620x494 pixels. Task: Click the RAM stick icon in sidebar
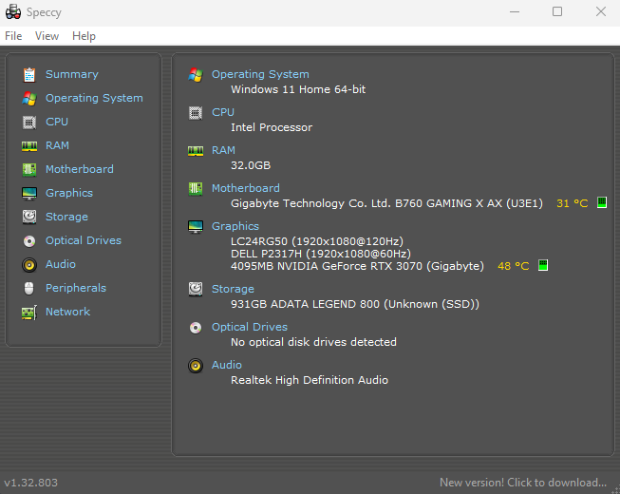(28, 145)
